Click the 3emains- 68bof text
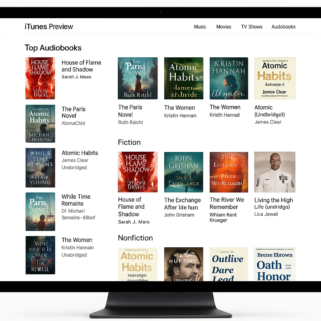 78,218
